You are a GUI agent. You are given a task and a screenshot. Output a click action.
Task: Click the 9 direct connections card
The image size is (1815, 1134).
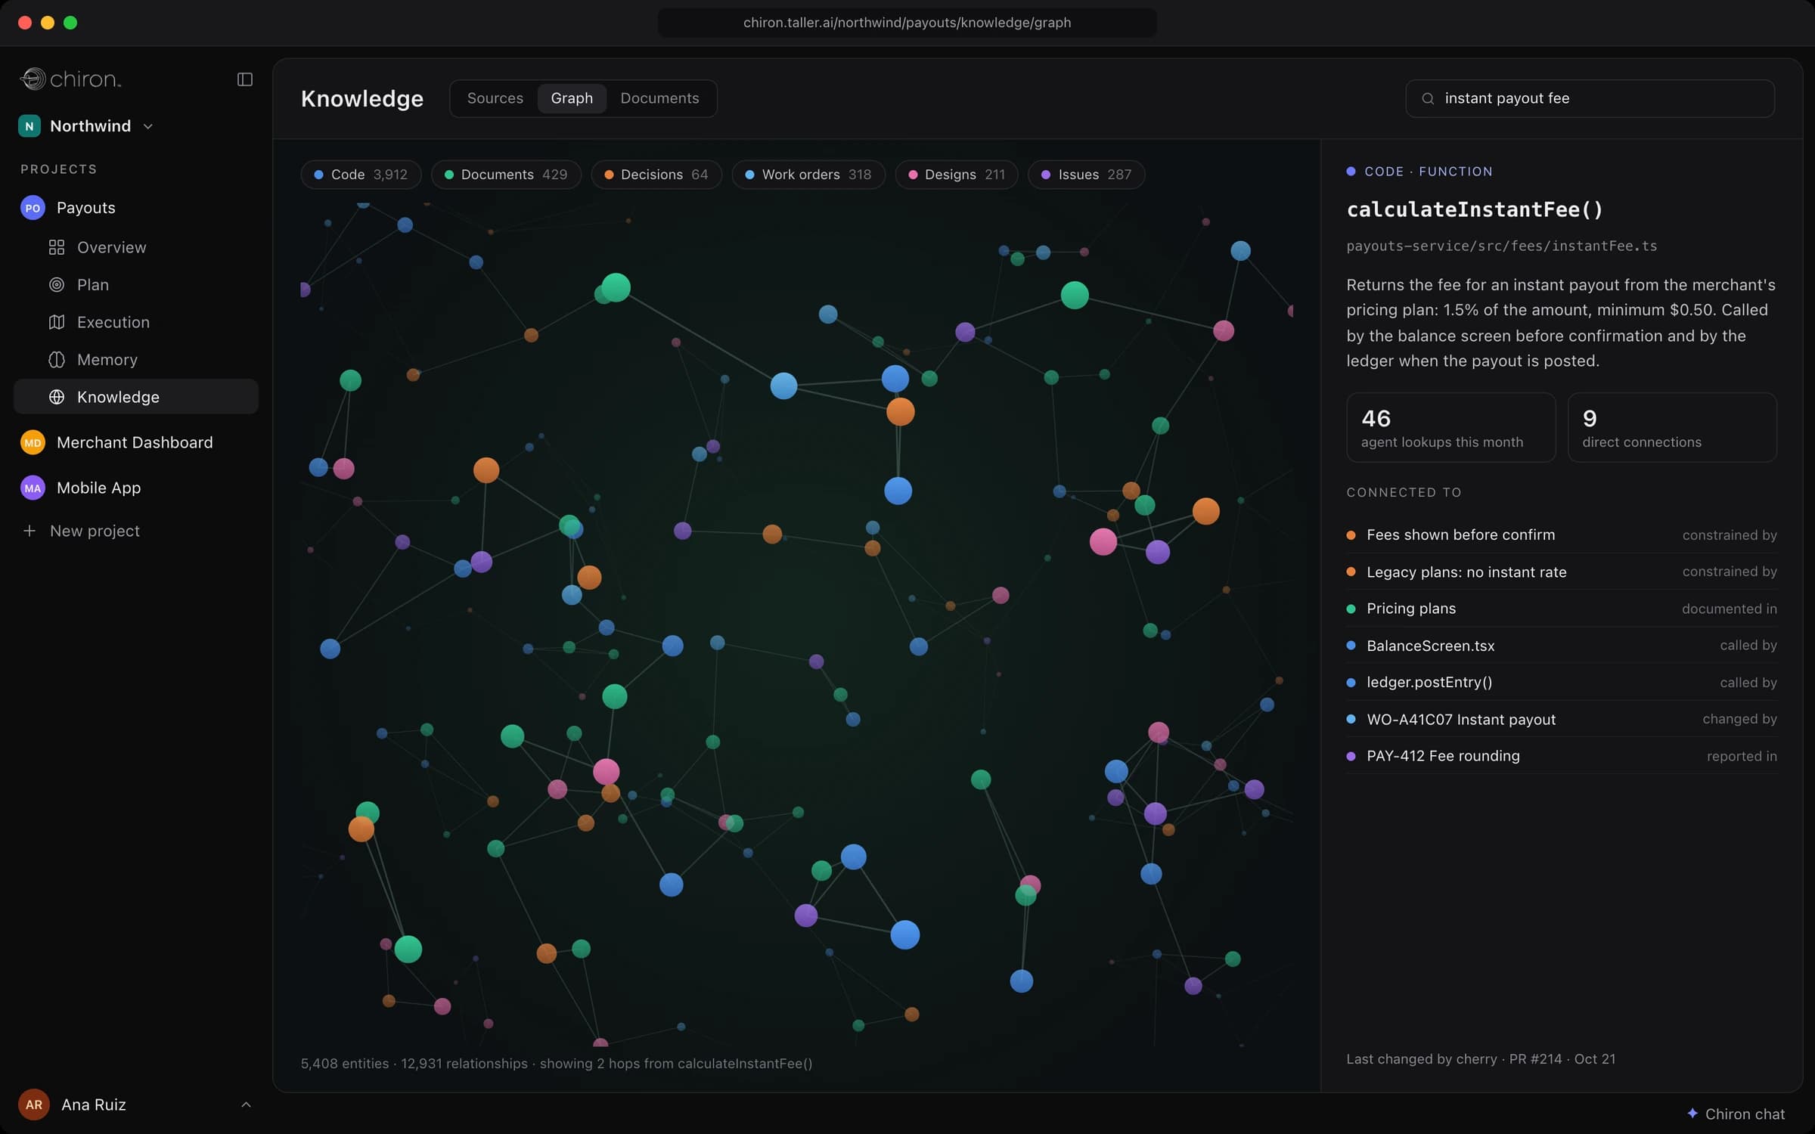(x=1672, y=427)
